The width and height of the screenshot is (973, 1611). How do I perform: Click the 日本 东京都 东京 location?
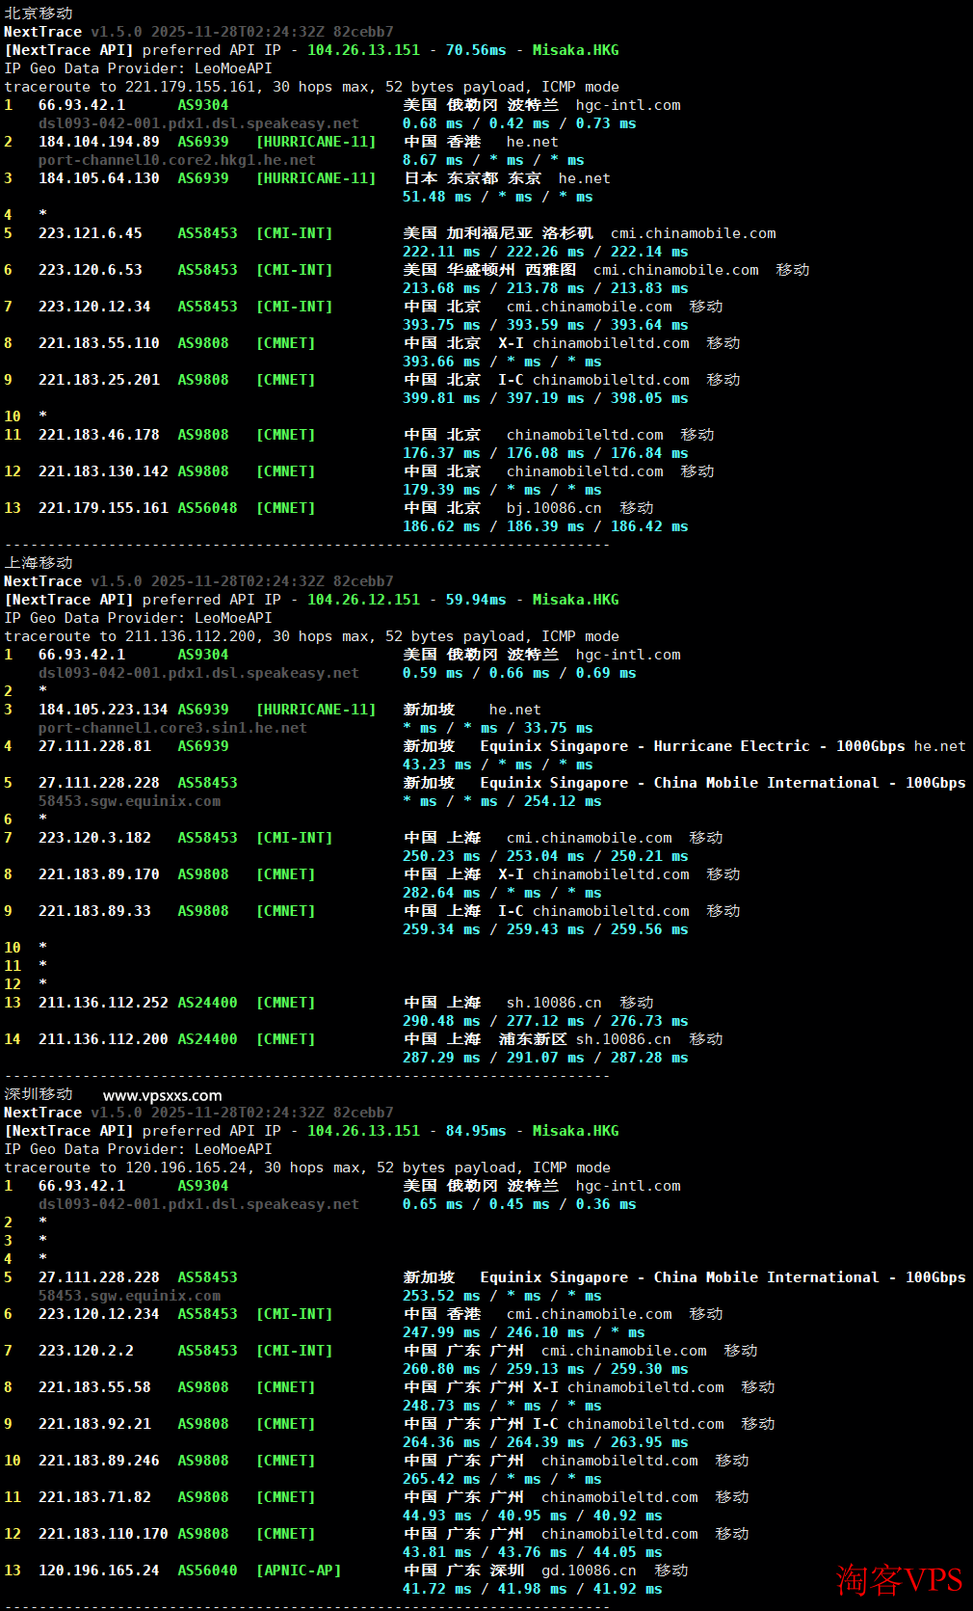click(x=472, y=178)
